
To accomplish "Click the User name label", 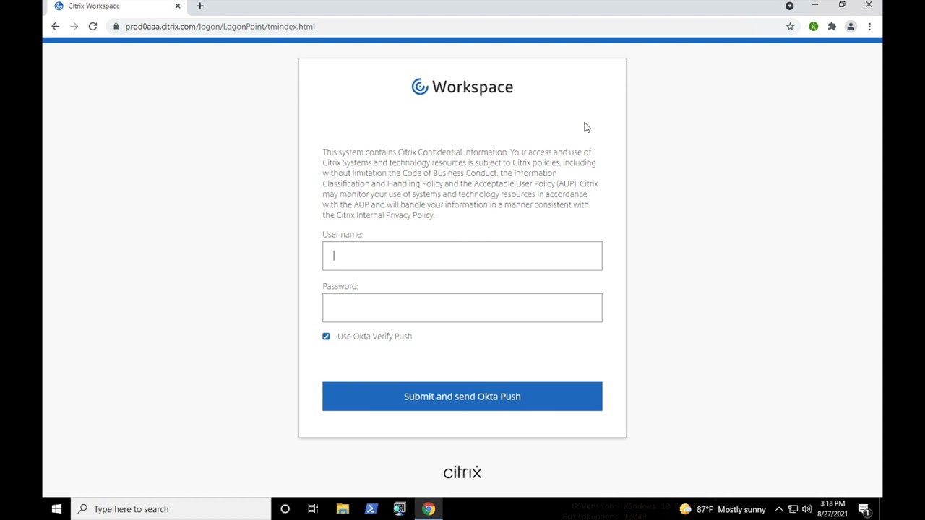I will pos(343,235).
